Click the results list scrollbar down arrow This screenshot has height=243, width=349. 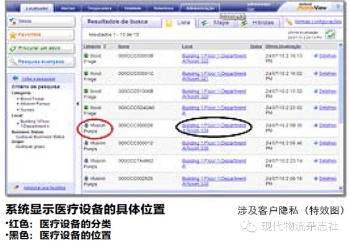[x=341, y=188]
